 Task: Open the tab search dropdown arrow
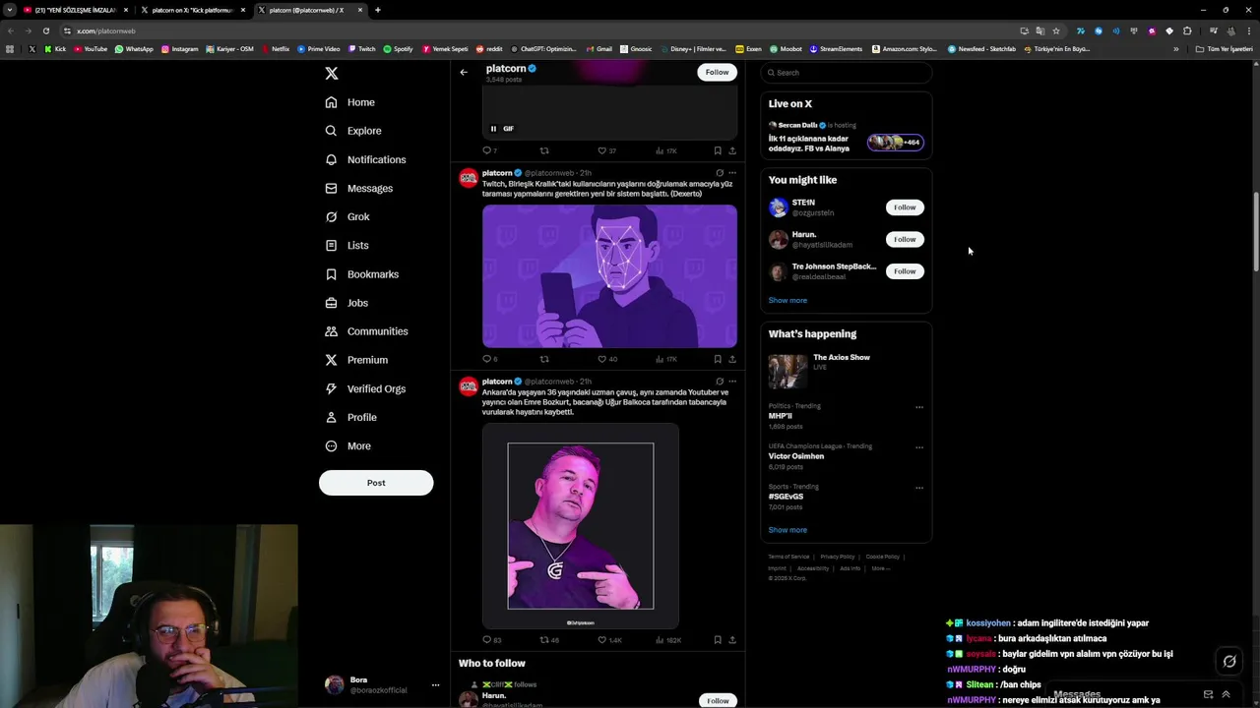click(x=10, y=10)
